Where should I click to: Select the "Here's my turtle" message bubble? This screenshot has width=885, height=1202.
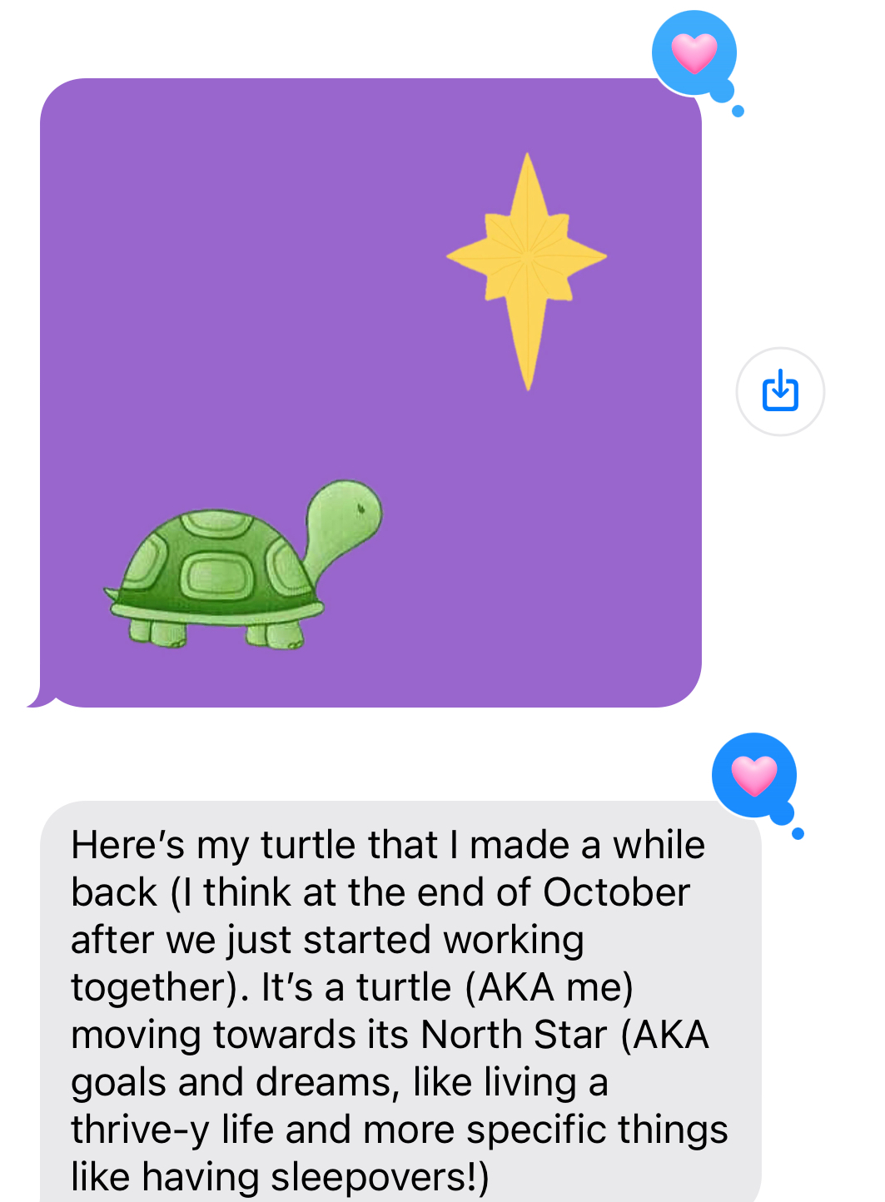point(400,999)
